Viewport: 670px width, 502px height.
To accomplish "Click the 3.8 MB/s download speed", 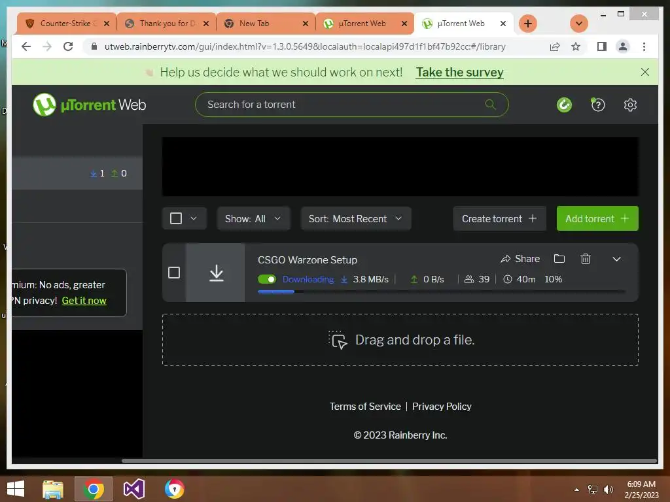I will (x=370, y=279).
